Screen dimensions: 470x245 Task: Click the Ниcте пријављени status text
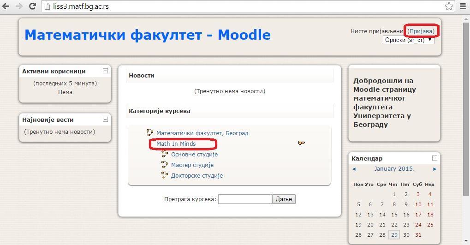(377, 31)
